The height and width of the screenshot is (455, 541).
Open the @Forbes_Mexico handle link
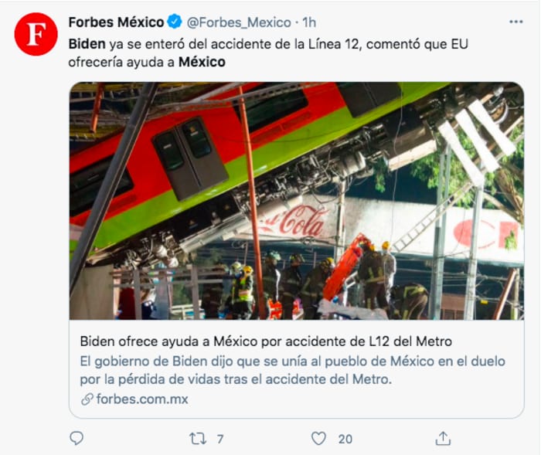[239, 22]
